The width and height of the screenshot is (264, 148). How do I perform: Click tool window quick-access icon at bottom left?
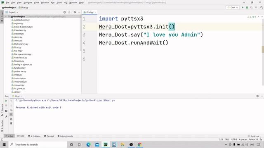2,139
